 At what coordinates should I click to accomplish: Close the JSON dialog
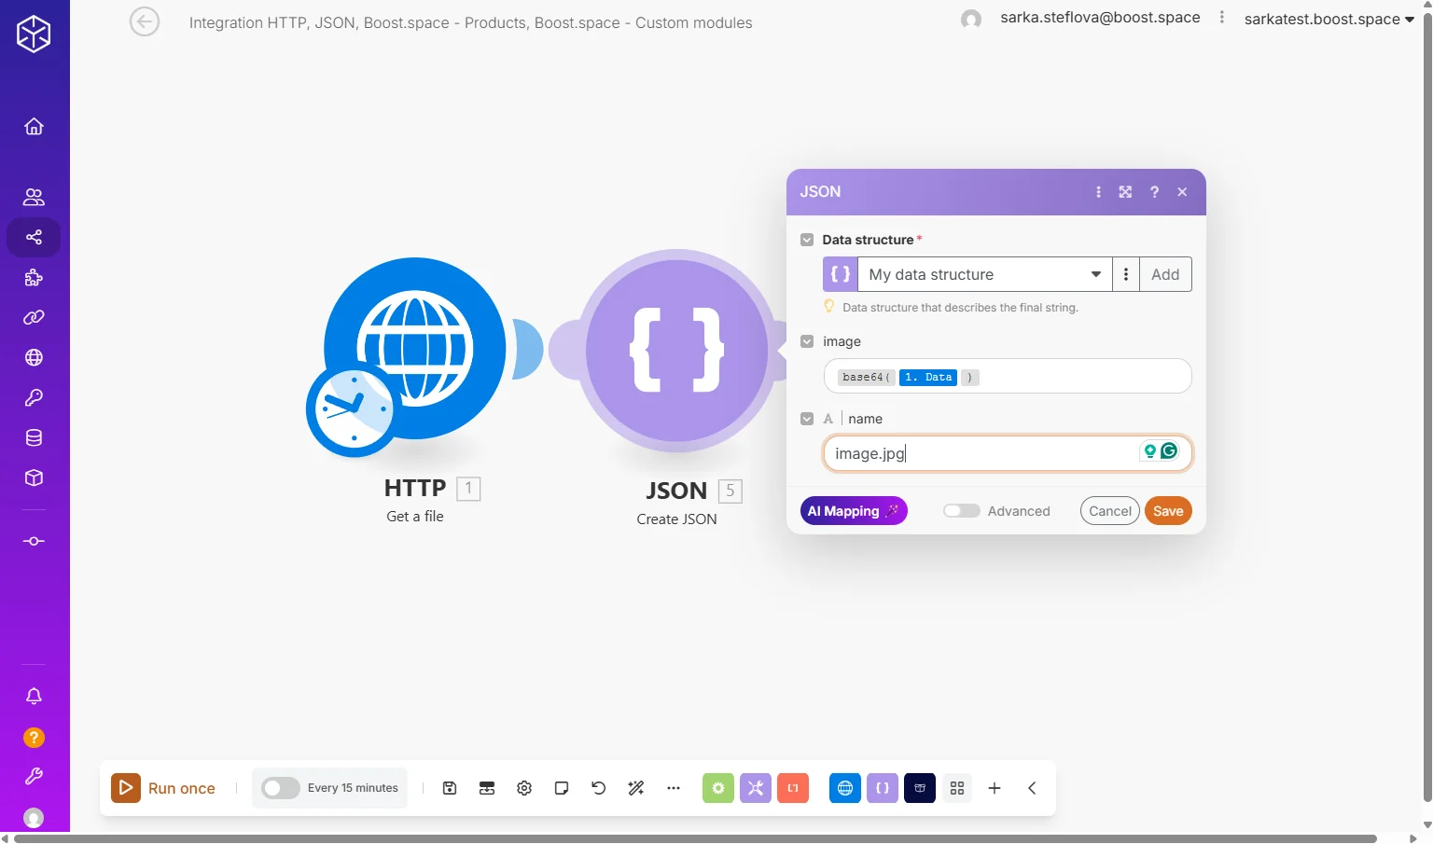tap(1182, 192)
